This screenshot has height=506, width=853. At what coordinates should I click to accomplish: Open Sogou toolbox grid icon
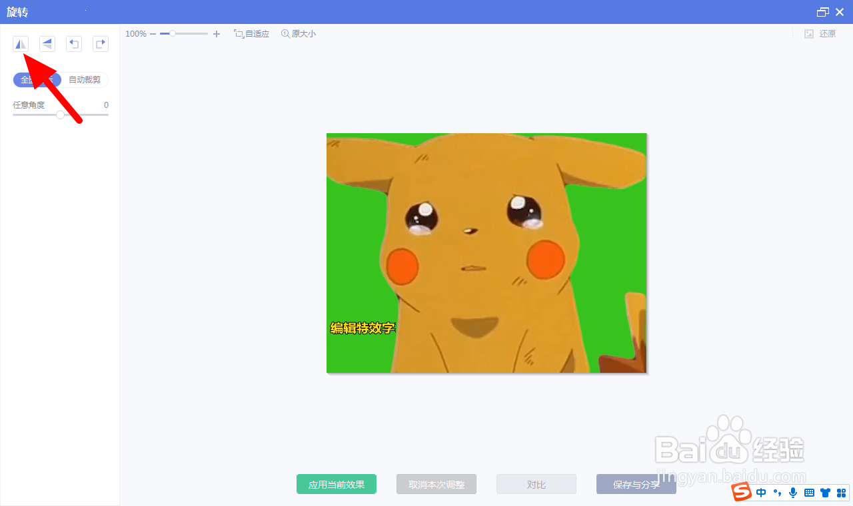pyautogui.click(x=841, y=493)
